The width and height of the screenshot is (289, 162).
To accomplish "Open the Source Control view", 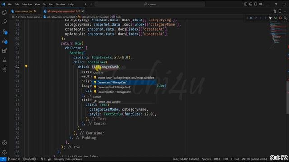I will point(5,31).
